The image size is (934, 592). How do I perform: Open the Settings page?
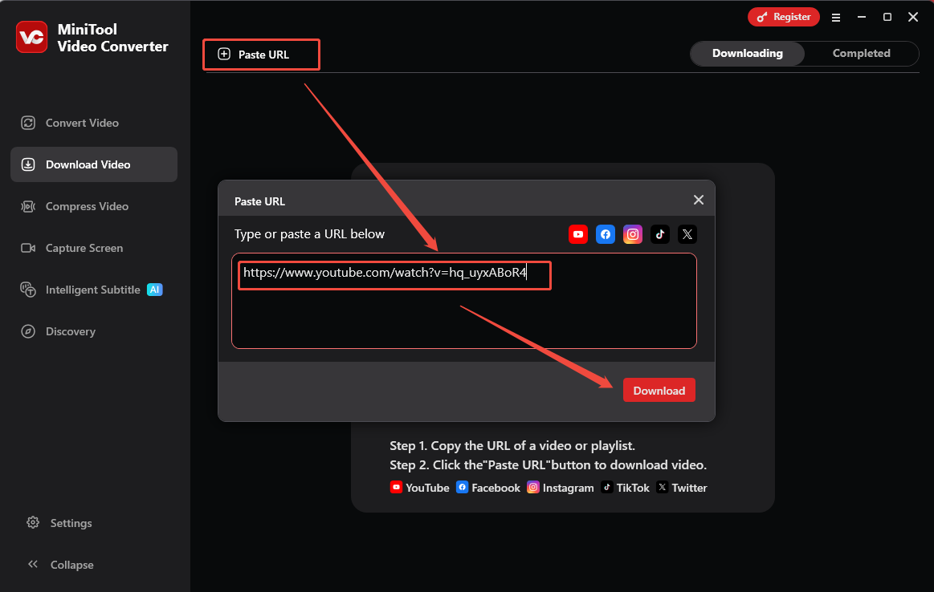(59, 523)
